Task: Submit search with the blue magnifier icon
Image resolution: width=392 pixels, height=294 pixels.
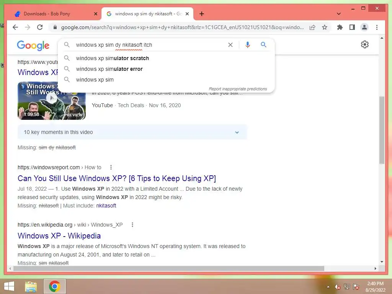Action: tap(263, 45)
